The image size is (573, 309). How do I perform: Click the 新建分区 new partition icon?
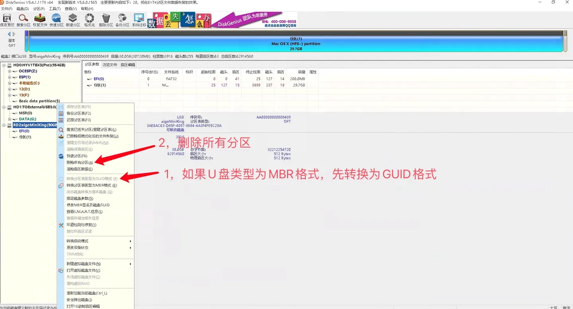[x=72, y=19]
